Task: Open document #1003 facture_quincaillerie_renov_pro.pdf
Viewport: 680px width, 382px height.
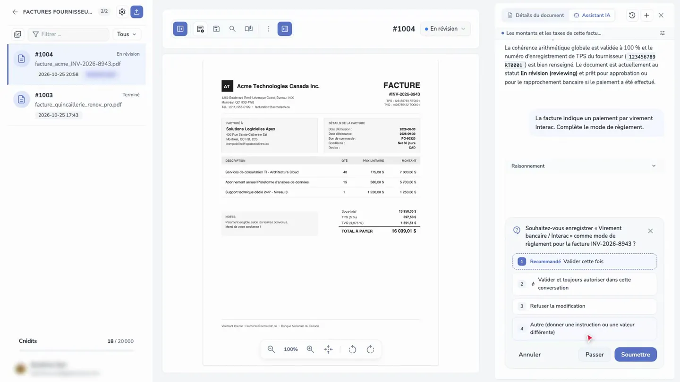Action: point(76,105)
